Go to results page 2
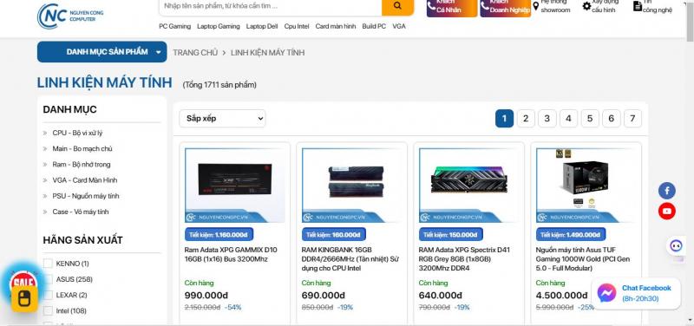 (526, 119)
